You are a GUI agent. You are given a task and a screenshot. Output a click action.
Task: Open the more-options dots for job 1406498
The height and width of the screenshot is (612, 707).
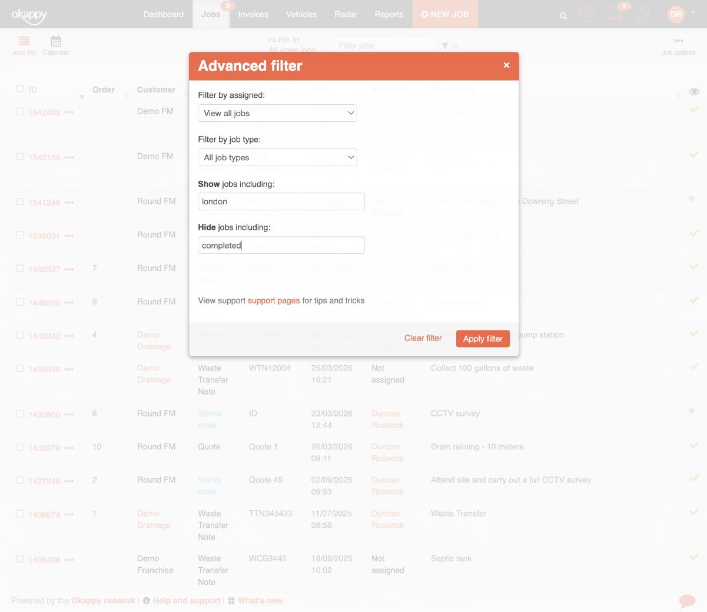coord(69,560)
